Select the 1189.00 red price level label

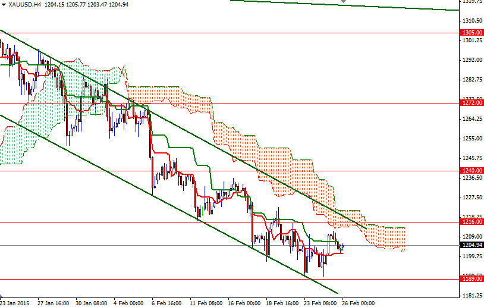coord(471,279)
